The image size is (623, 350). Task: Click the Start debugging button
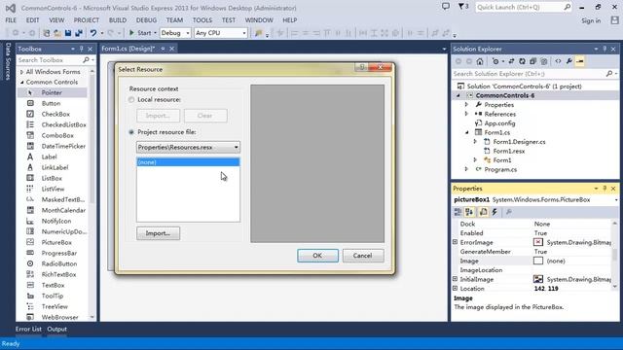140,33
